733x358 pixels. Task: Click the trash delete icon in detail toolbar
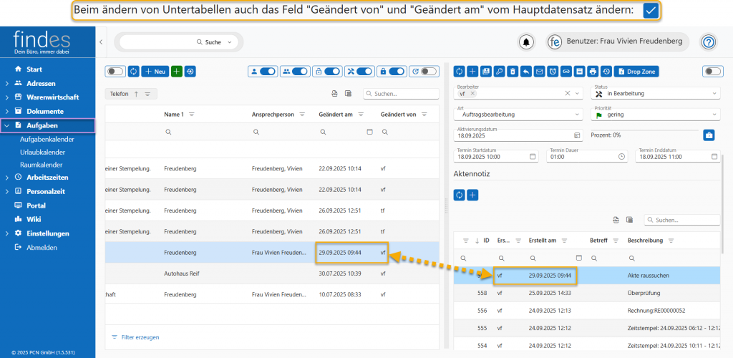coord(511,71)
